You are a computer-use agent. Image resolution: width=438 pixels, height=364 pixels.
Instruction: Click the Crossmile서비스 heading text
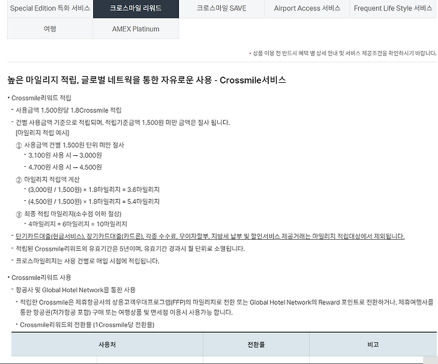coord(147,80)
